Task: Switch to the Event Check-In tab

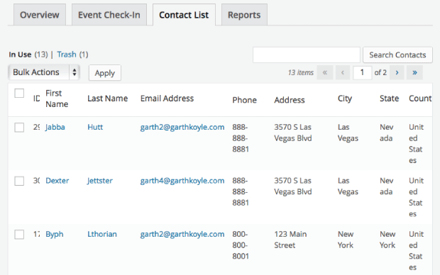Action: [109, 15]
